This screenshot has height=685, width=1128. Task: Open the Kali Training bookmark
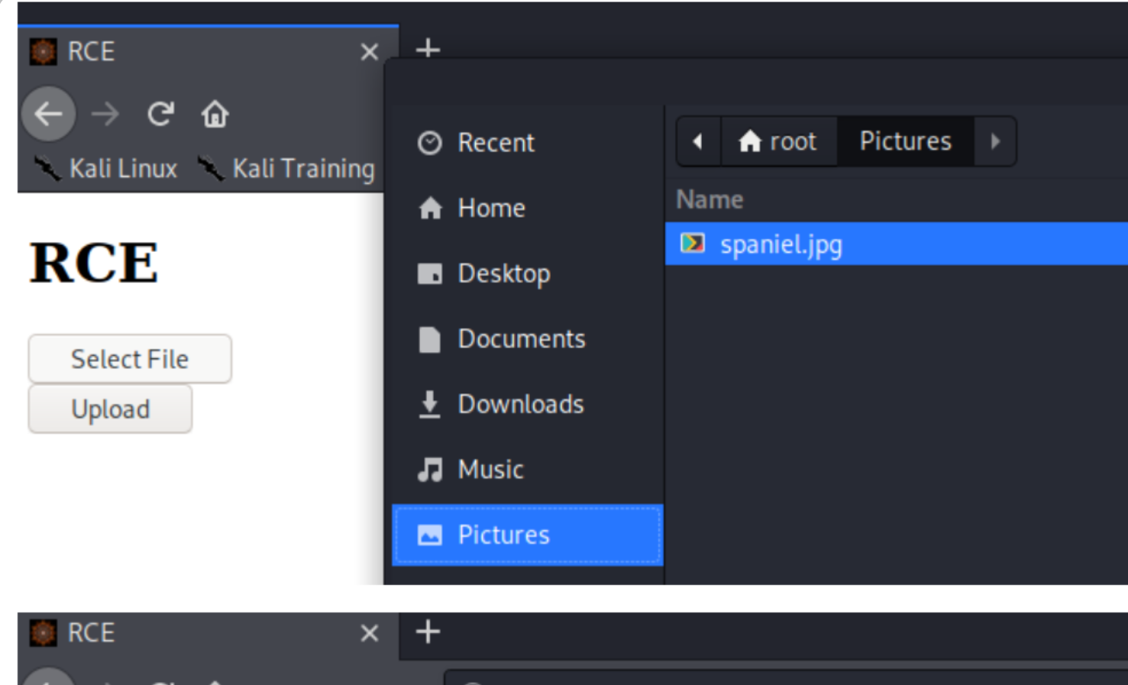click(286, 168)
